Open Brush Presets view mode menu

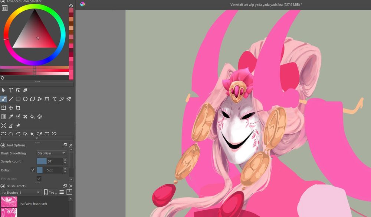pyautogui.click(x=62, y=192)
